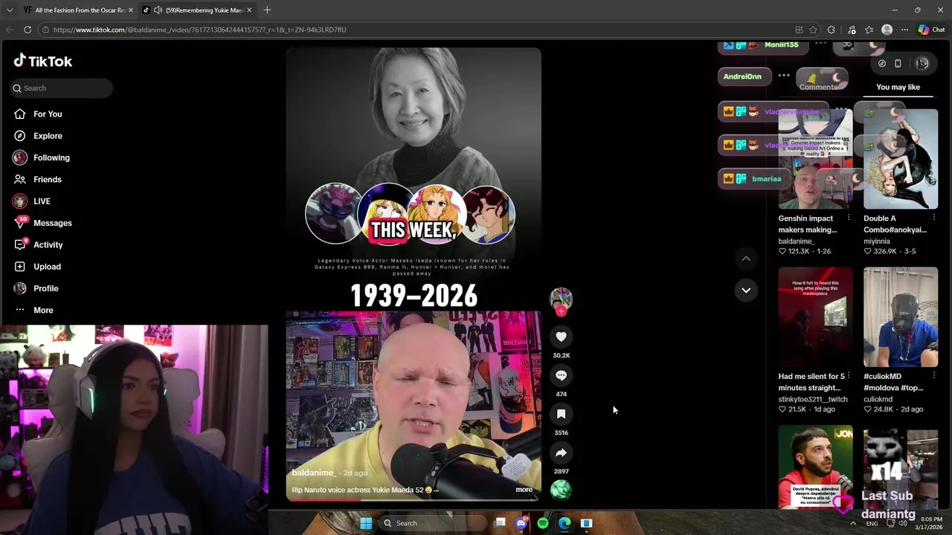Switch to the Oscar Fashion browser tab
Viewport: 952px width, 535px height.
coord(79,10)
